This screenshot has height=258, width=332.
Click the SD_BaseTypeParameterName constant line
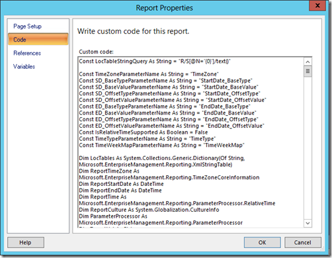(165, 81)
